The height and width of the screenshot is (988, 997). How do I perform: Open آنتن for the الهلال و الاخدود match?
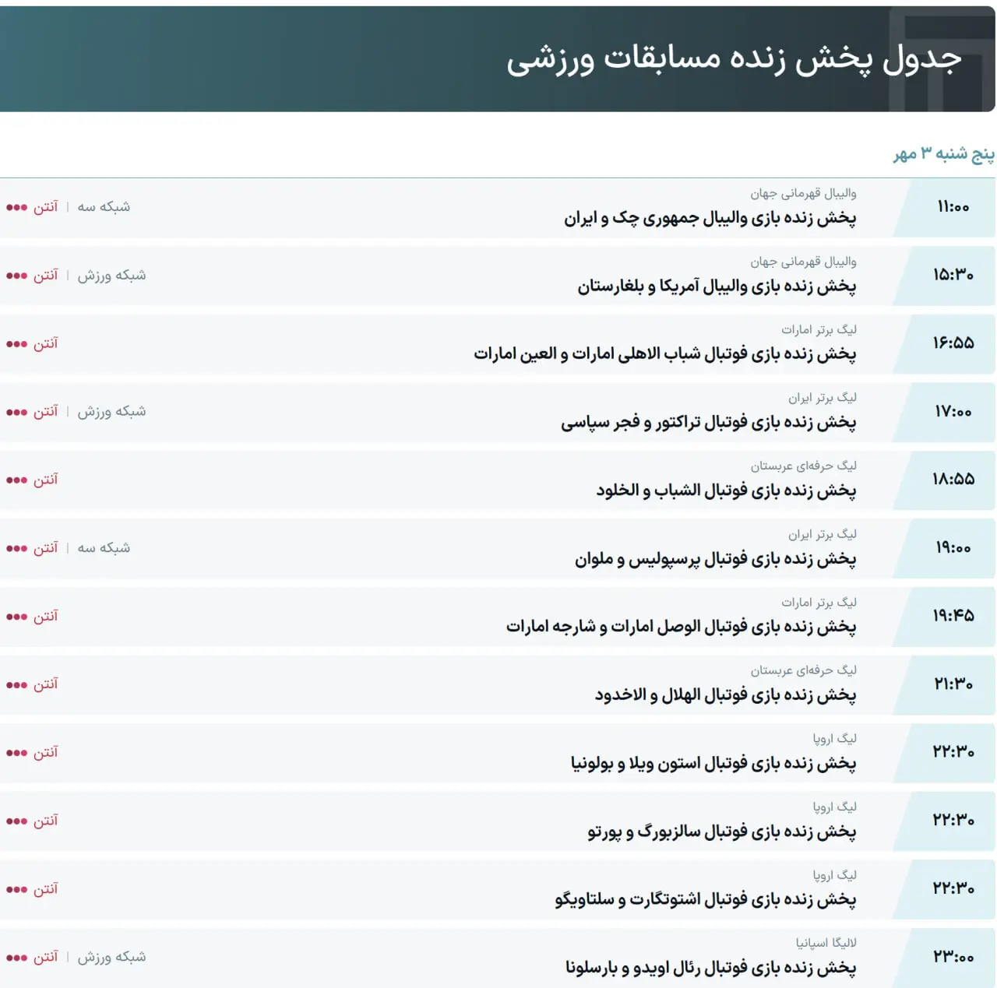45,684
